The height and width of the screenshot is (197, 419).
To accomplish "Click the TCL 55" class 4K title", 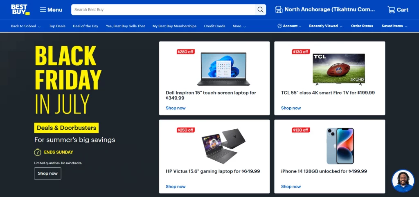I will pos(328,93).
